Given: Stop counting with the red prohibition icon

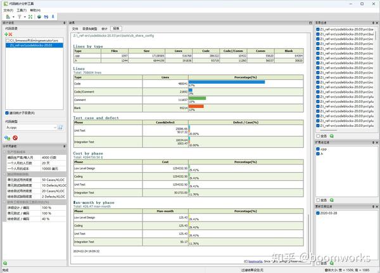Looking at the screenshot, I should click(x=15, y=138).
